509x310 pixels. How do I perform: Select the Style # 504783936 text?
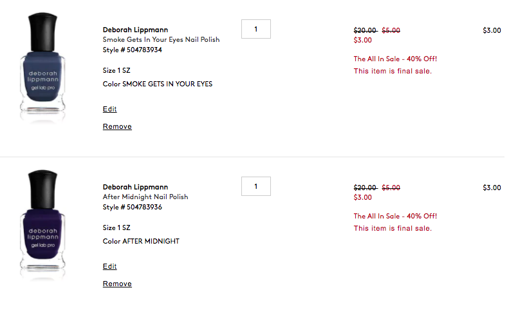tap(132, 207)
